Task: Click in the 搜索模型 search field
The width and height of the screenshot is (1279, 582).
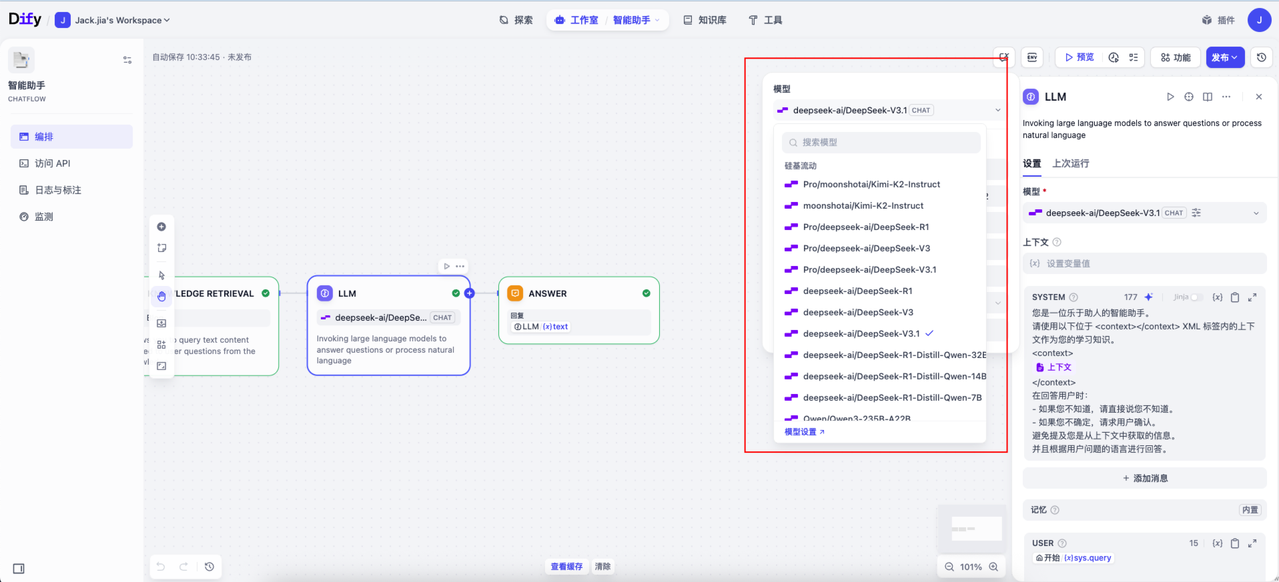Action: pos(881,142)
